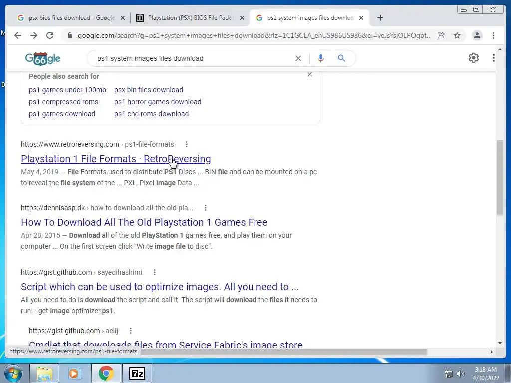Start voice search with microphone icon
Viewport: 511px width, 383px height.
pos(321,58)
